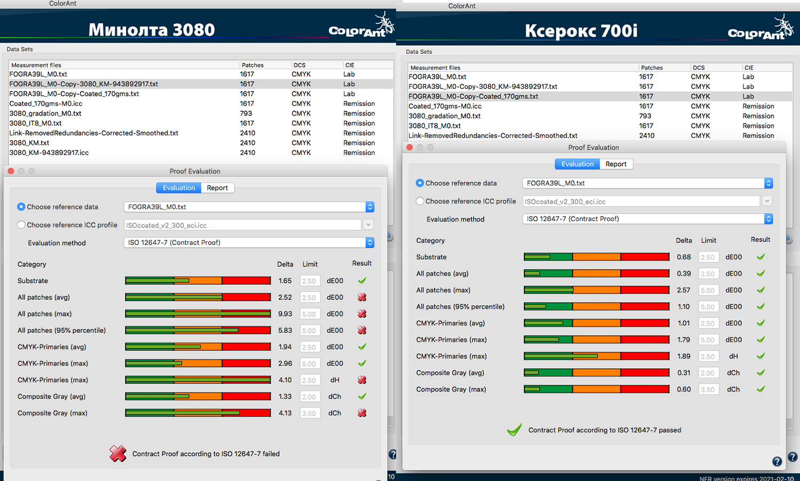Click Substrate delta bar in Minolta window
The width and height of the screenshot is (800, 481).
[x=198, y=281]
